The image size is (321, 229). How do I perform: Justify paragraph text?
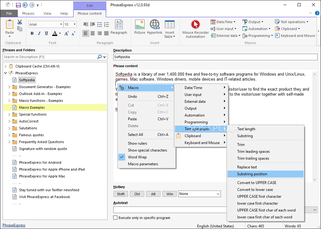(x=106, y=33)
